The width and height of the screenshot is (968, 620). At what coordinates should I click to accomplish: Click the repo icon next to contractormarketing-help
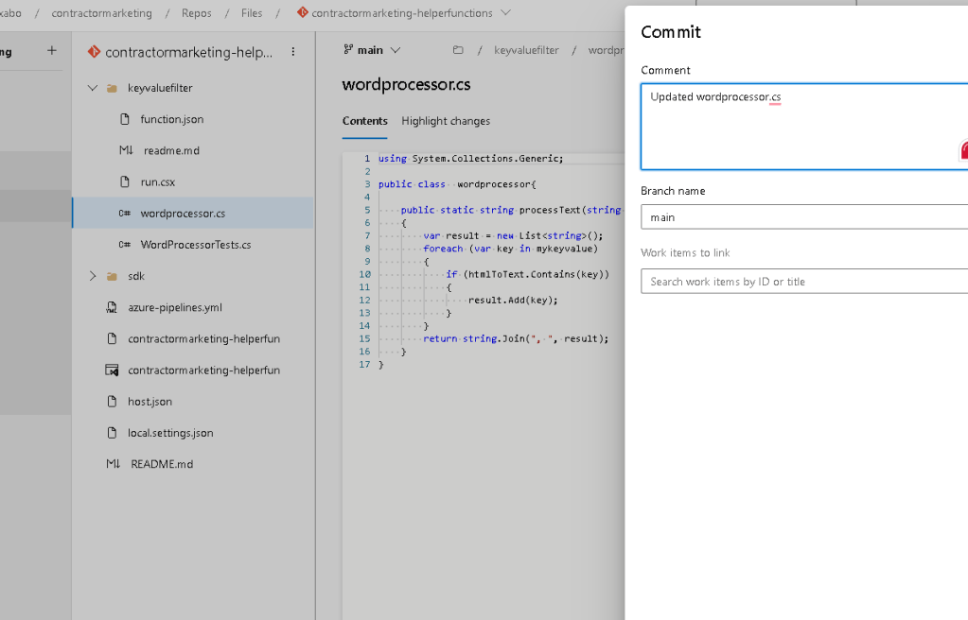(94, 52)
